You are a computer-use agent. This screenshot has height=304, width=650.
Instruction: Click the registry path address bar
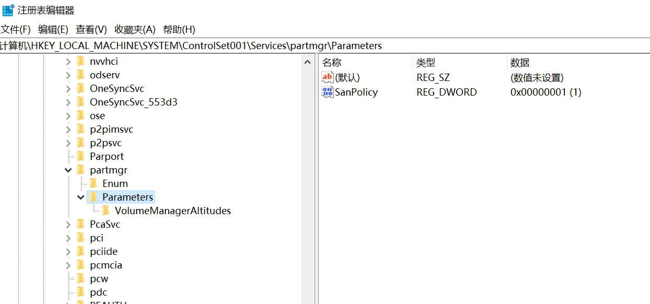coord(325,46)
